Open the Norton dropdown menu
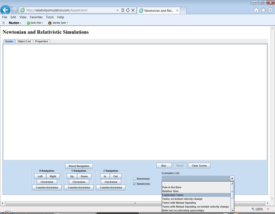The width and height of the screenshot is (275, 214). [x=15, y=23]
